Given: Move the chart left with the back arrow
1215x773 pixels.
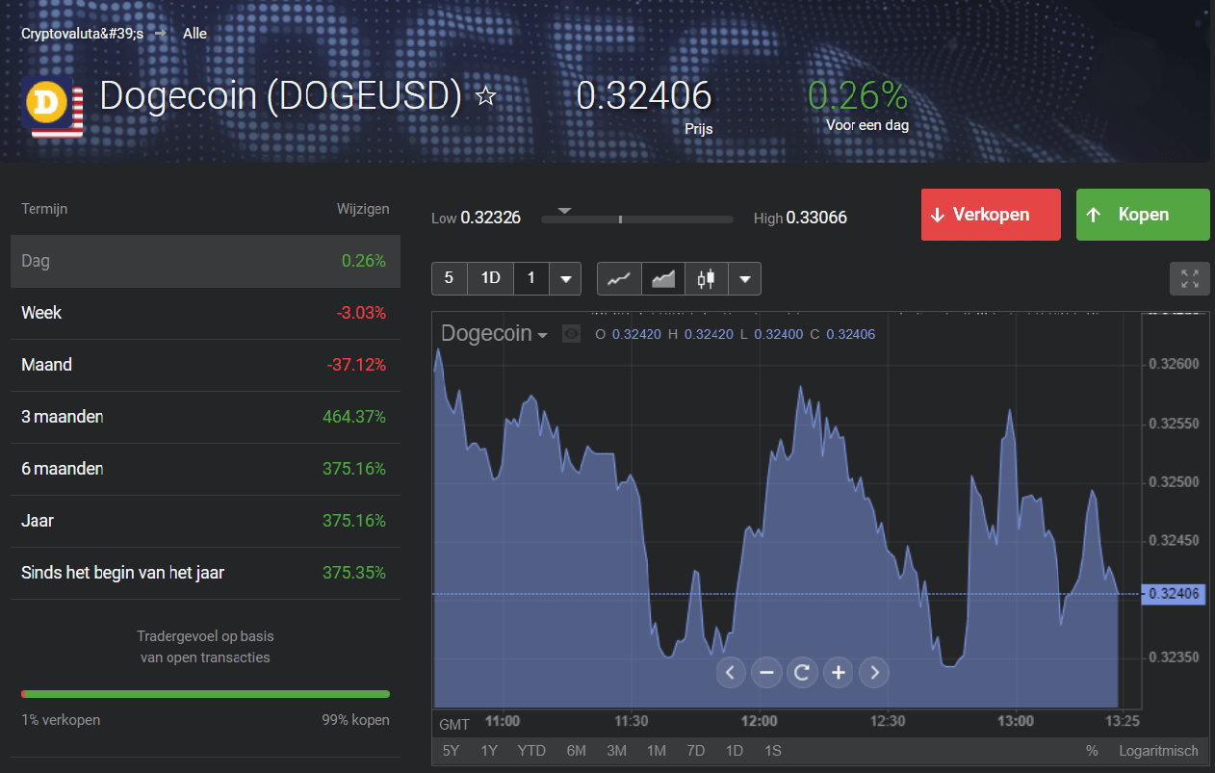Looking at the screenshot, I should tap(731, 672).
